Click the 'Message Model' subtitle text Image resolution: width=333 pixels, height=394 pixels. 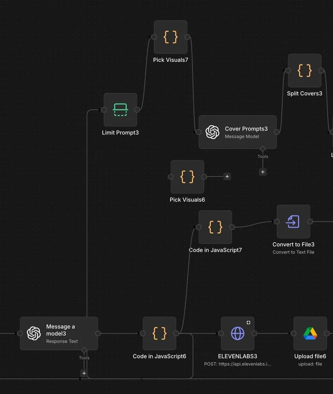(x=242, y=136)
